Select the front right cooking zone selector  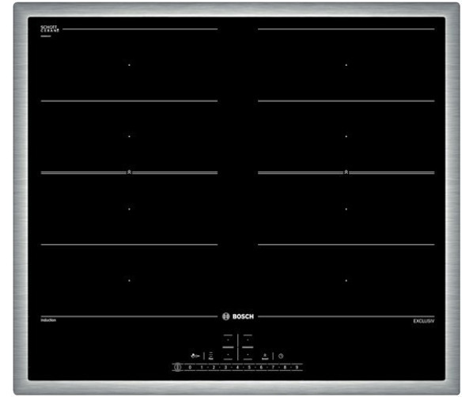[248, 355]
